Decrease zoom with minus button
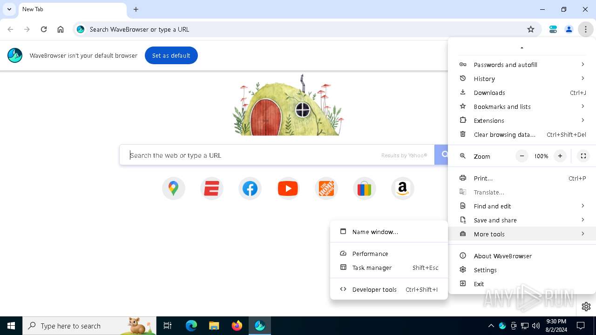The height and width of the screenshot is (335, 596). coord(522,156)
